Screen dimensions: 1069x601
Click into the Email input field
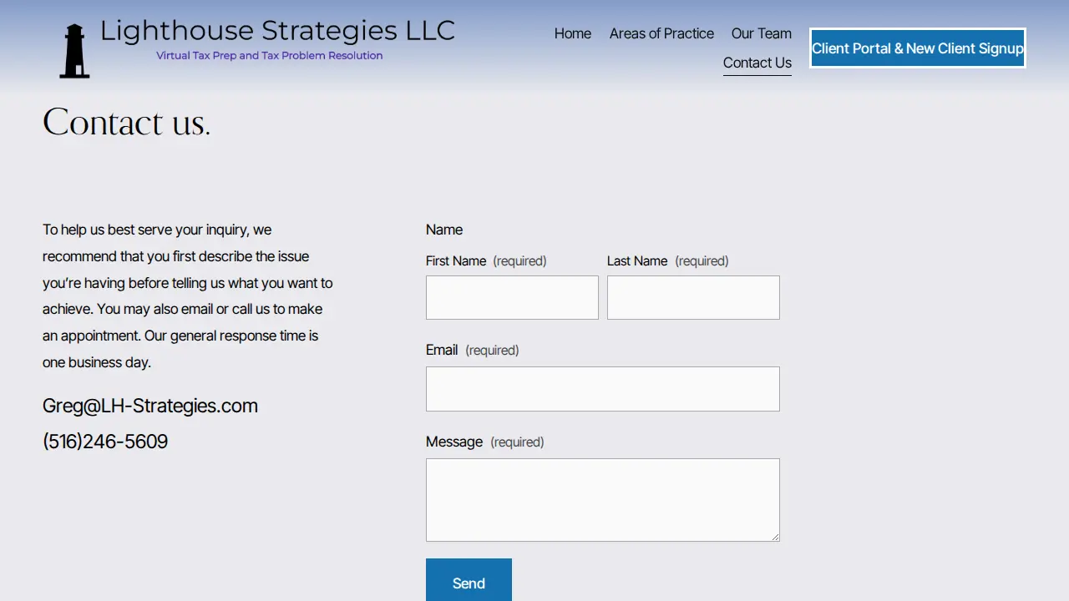(x=603, y=389)
